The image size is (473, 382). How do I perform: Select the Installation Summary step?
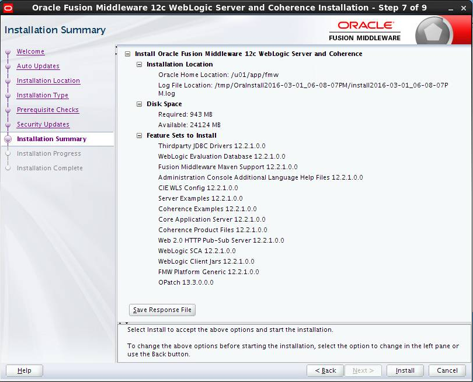(x=51, y=139)
